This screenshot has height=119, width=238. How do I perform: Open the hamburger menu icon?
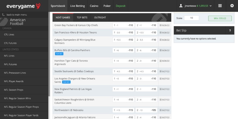click(220, 6)
